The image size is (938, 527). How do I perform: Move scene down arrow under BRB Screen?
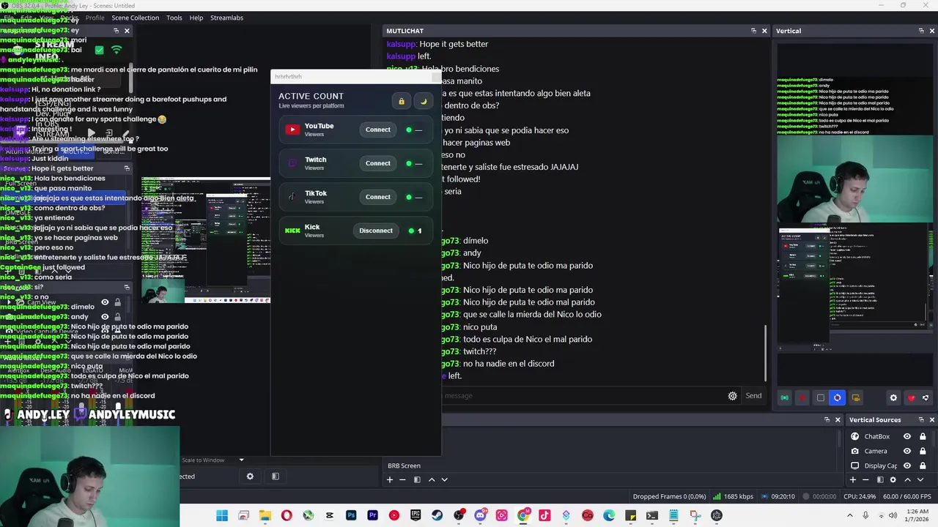tap(444, 479)
